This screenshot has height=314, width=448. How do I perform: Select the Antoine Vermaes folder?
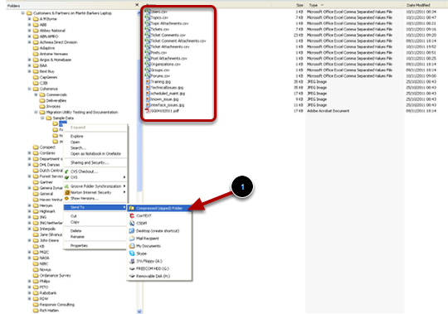(x=54, y=54)
